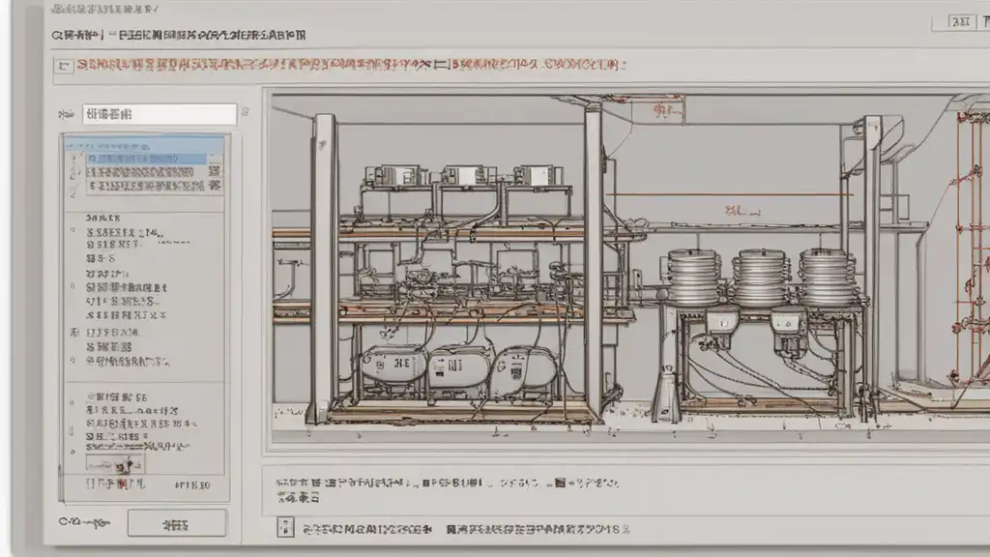This screenshot has height=557, width=990.
Task: Select the highlighted blue row in the left list
Action: [145, 158]
